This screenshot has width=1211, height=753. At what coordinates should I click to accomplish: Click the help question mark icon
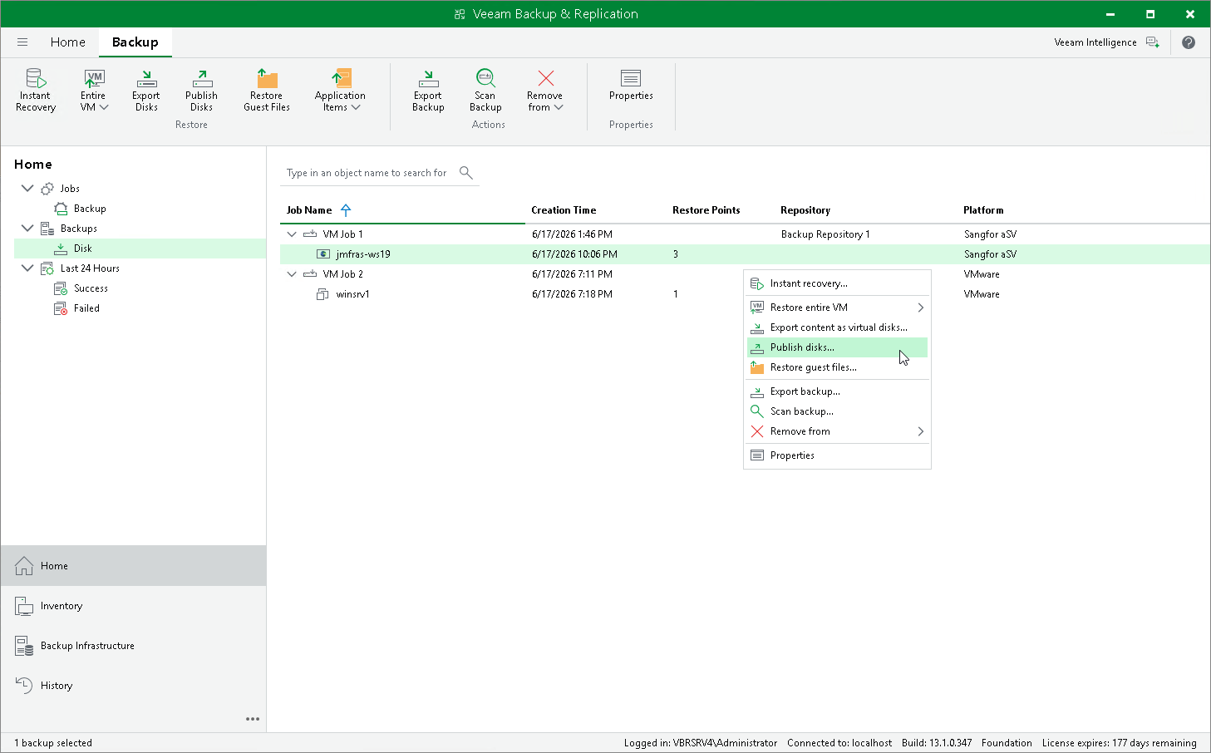coord(1189,42)
